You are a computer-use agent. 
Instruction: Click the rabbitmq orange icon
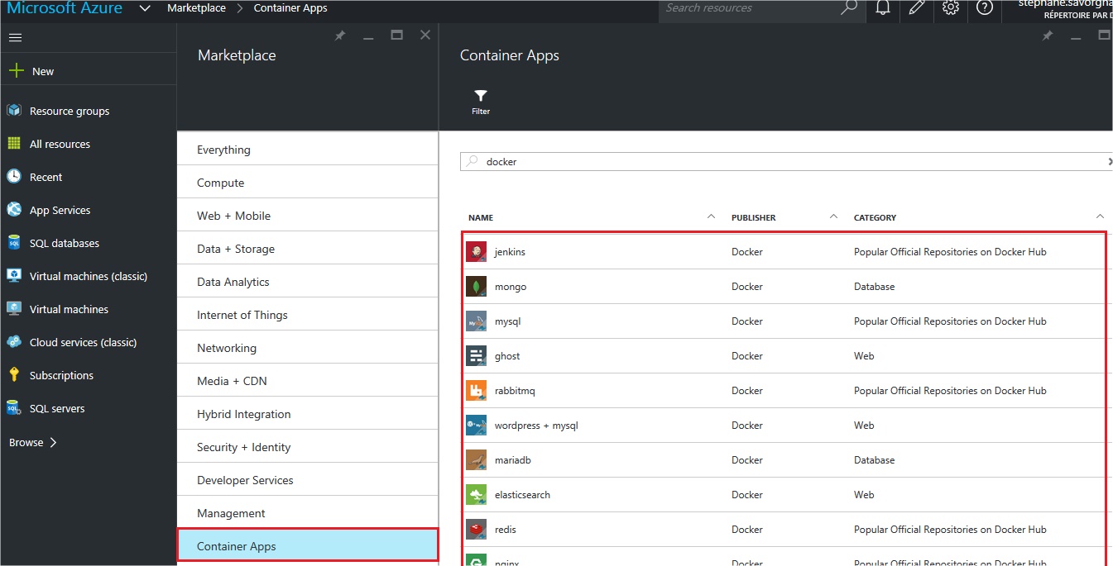pos(476,391)
